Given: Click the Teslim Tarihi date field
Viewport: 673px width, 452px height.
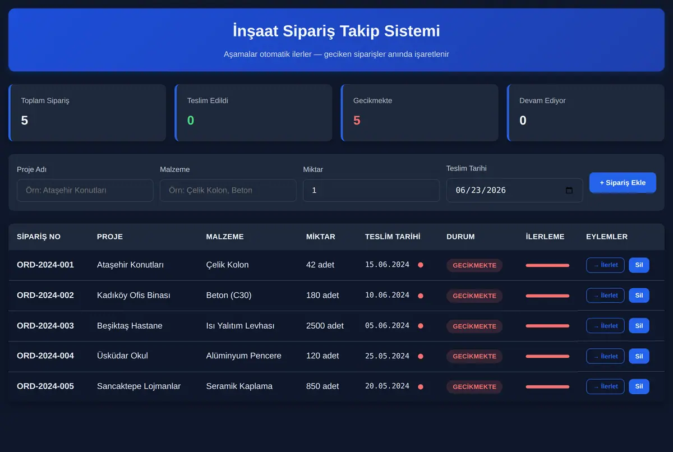Looking at the screenshot, I should click(514, 190).
